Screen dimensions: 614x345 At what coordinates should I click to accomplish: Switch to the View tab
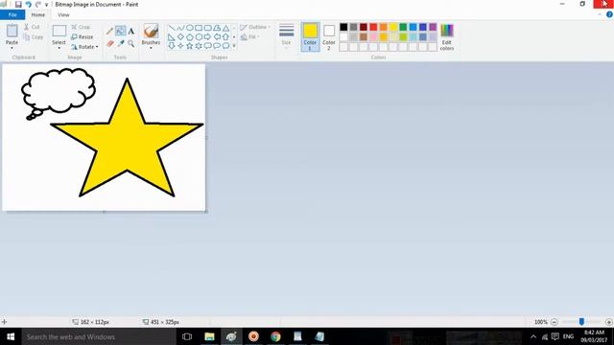(x=63, y=15)
